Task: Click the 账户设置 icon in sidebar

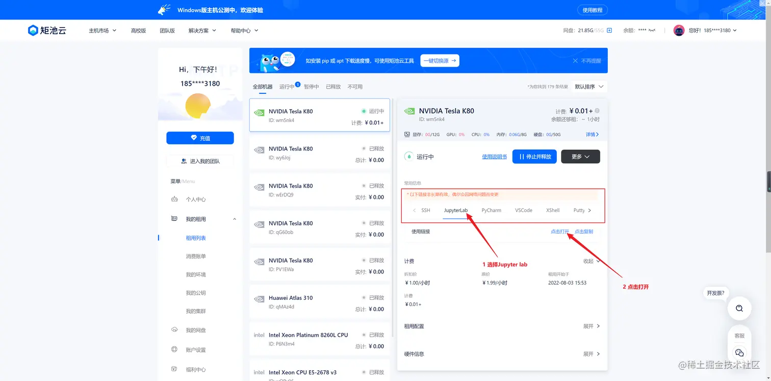Action: pos(174,350)
